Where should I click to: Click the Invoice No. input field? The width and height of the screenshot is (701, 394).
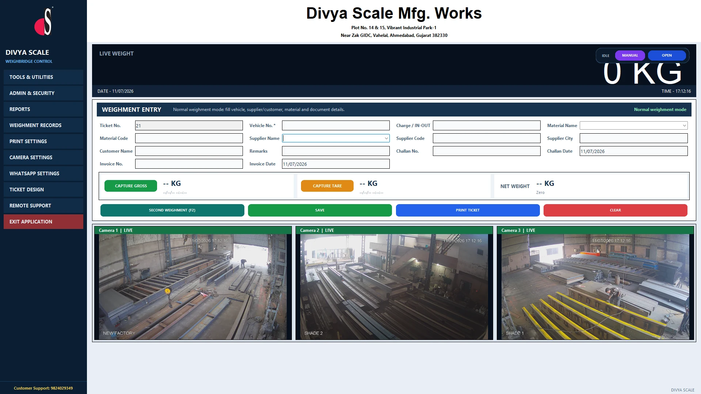click(x=189, y=164)
